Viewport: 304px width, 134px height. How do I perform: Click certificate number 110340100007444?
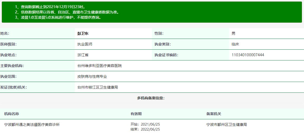248,55
